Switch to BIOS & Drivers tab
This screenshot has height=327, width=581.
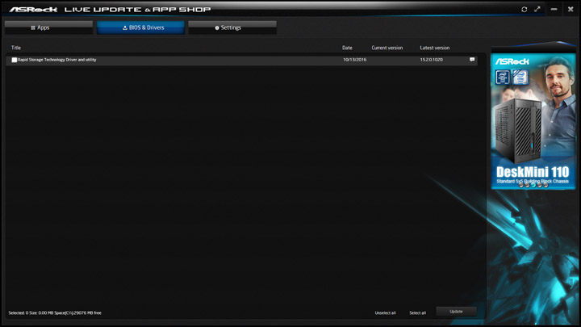point(140,27)
